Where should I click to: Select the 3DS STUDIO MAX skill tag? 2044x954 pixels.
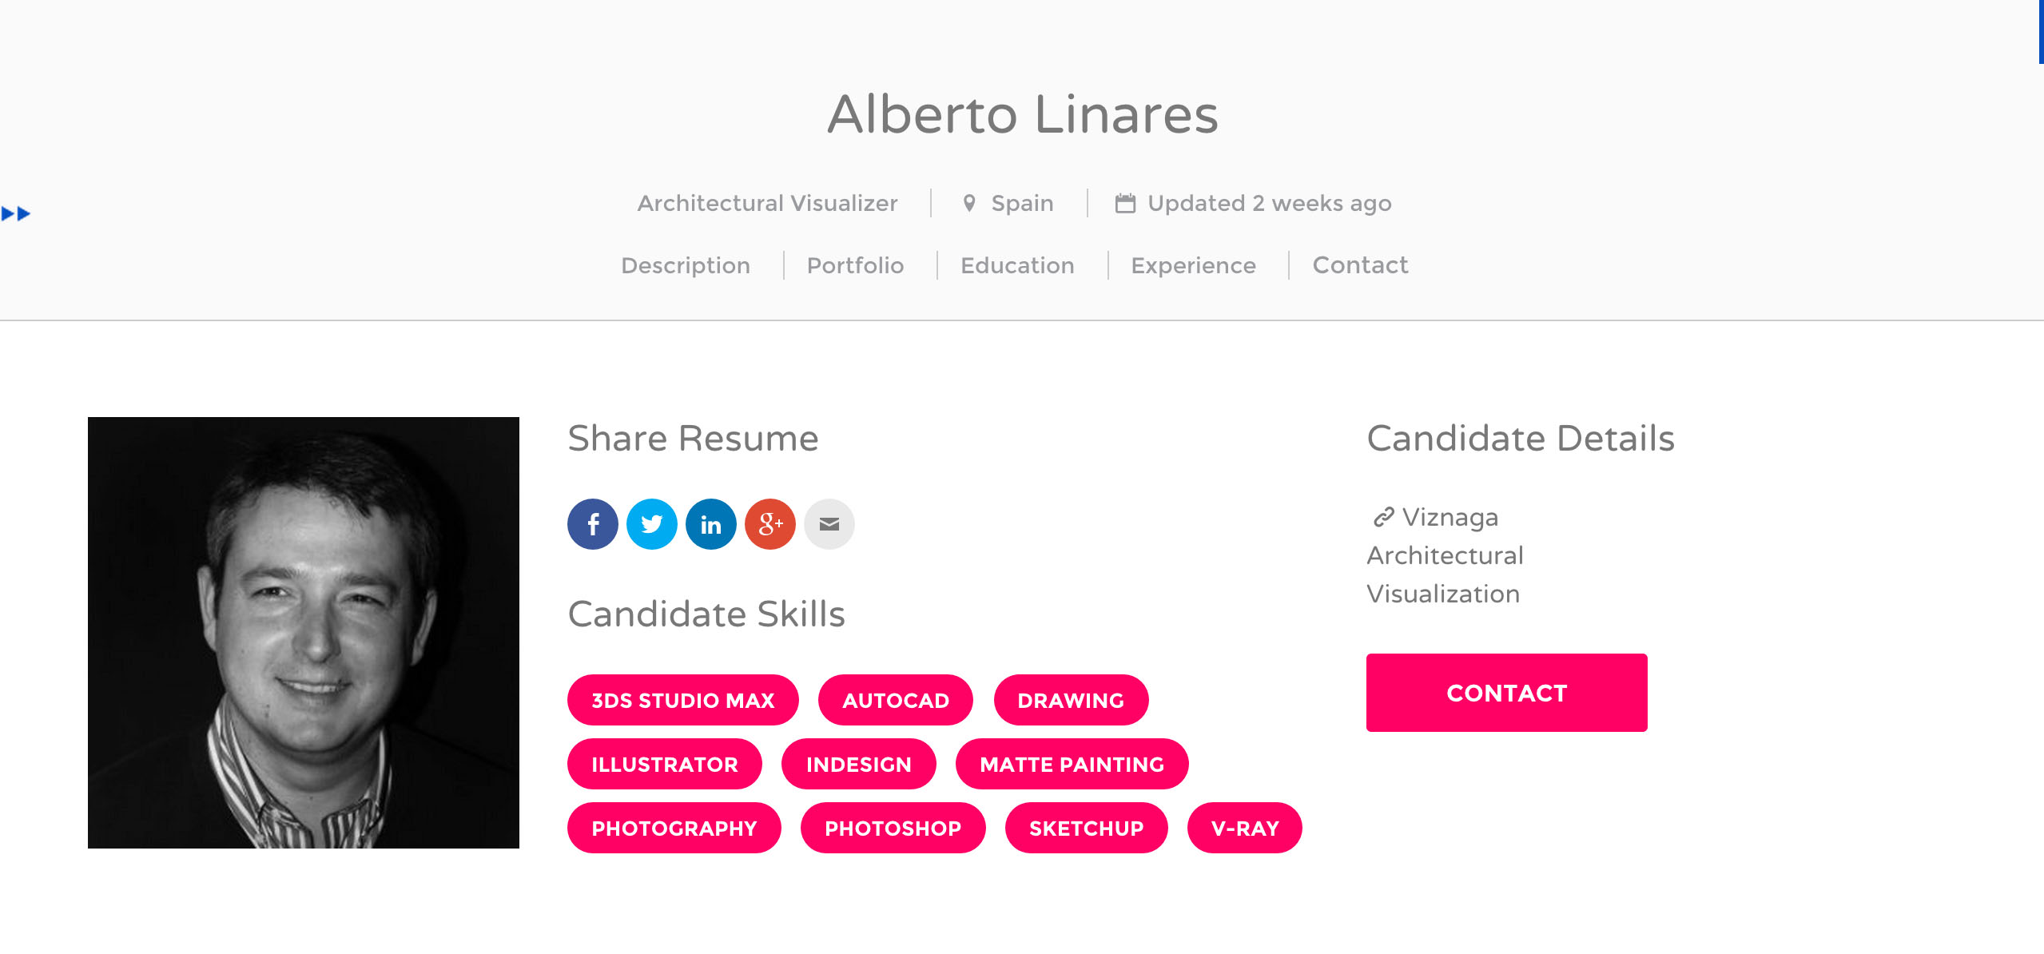pyautogui.click(x=684, y=700)
